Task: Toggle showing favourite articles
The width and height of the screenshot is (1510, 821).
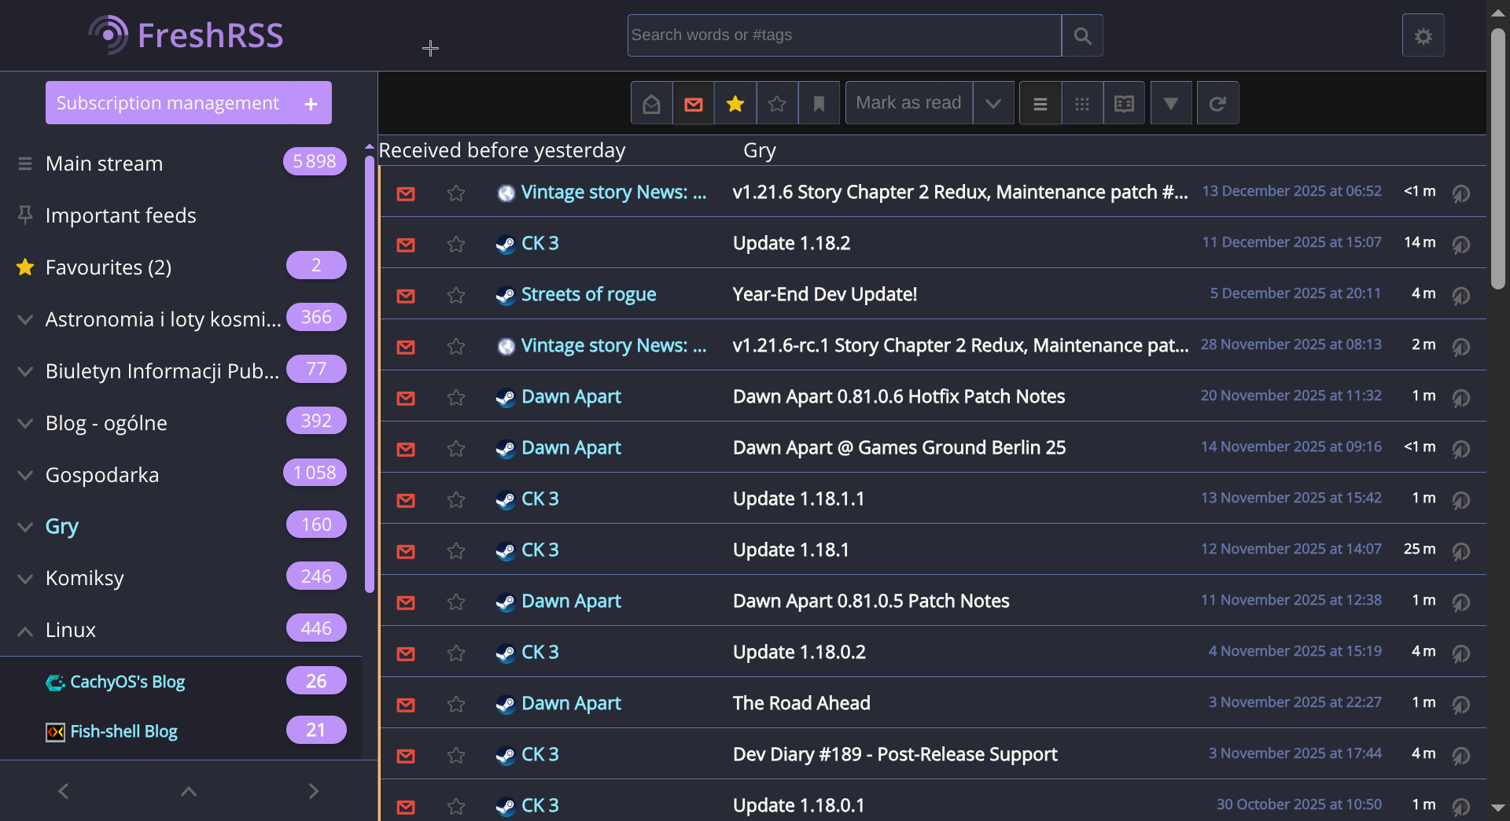Action: pos(735,103)
